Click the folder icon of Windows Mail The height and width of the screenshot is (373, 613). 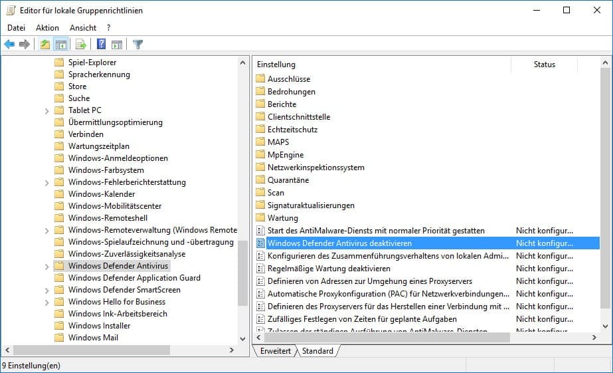tap(59, 337)
